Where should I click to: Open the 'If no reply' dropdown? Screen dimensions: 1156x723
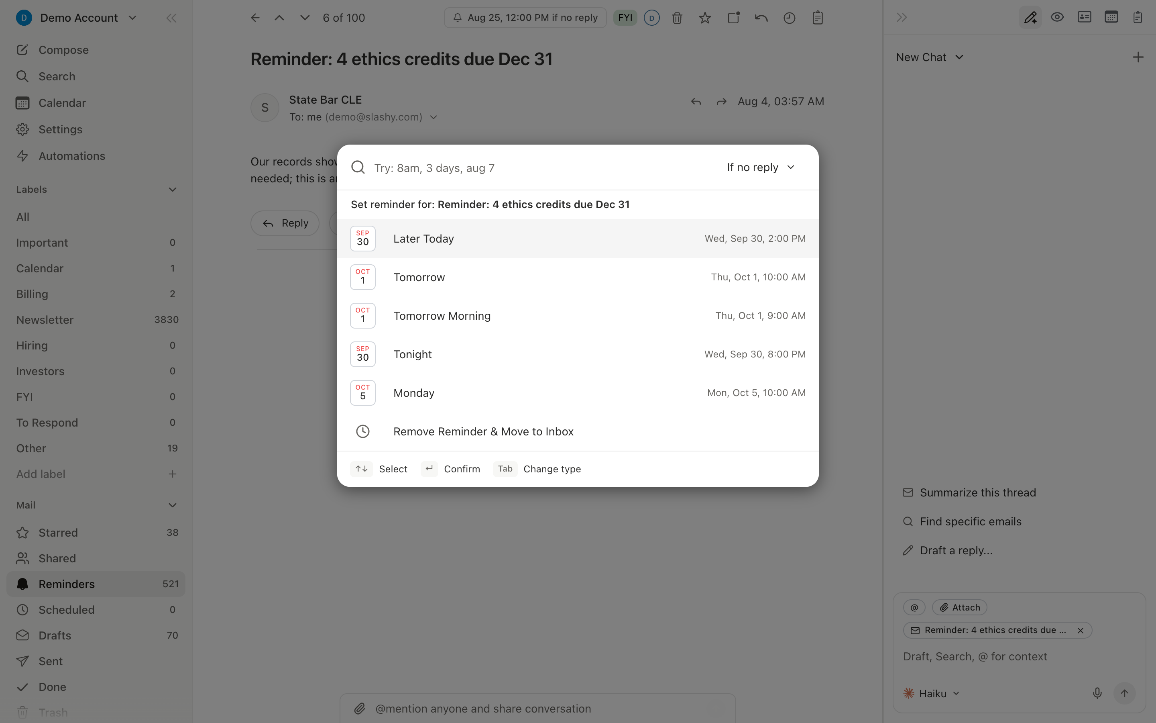click(761, 167)
